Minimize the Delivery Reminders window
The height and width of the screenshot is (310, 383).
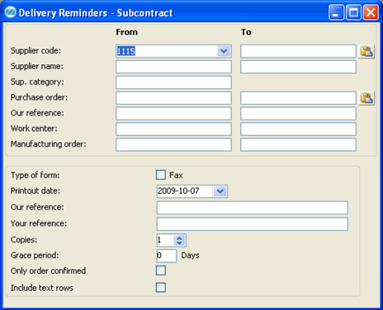(336, 12)
